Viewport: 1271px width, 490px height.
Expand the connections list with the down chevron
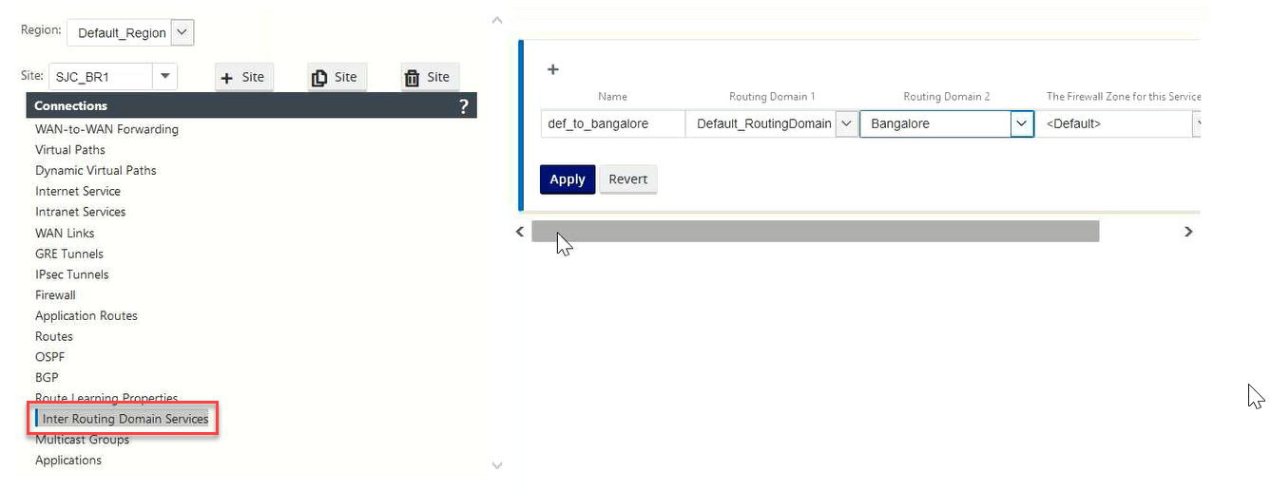click(496, 465)
